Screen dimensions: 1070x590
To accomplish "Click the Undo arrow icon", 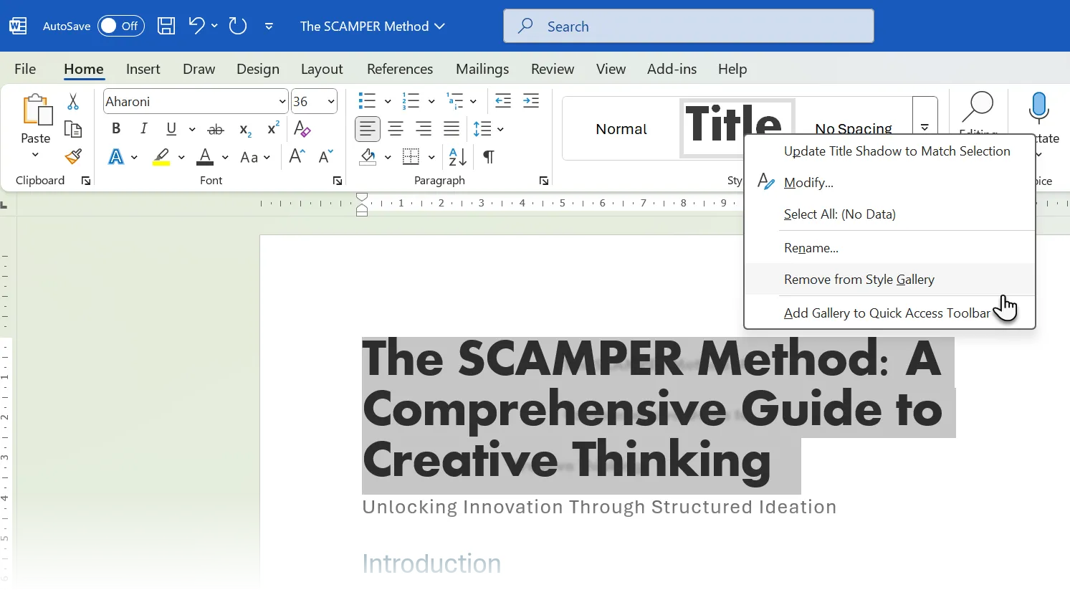I will [196, 26].
